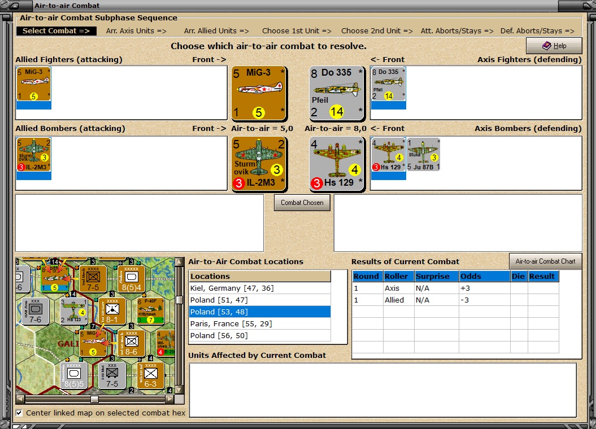Click the Die column header
This screenshot has height=429, width=596.
519,277
